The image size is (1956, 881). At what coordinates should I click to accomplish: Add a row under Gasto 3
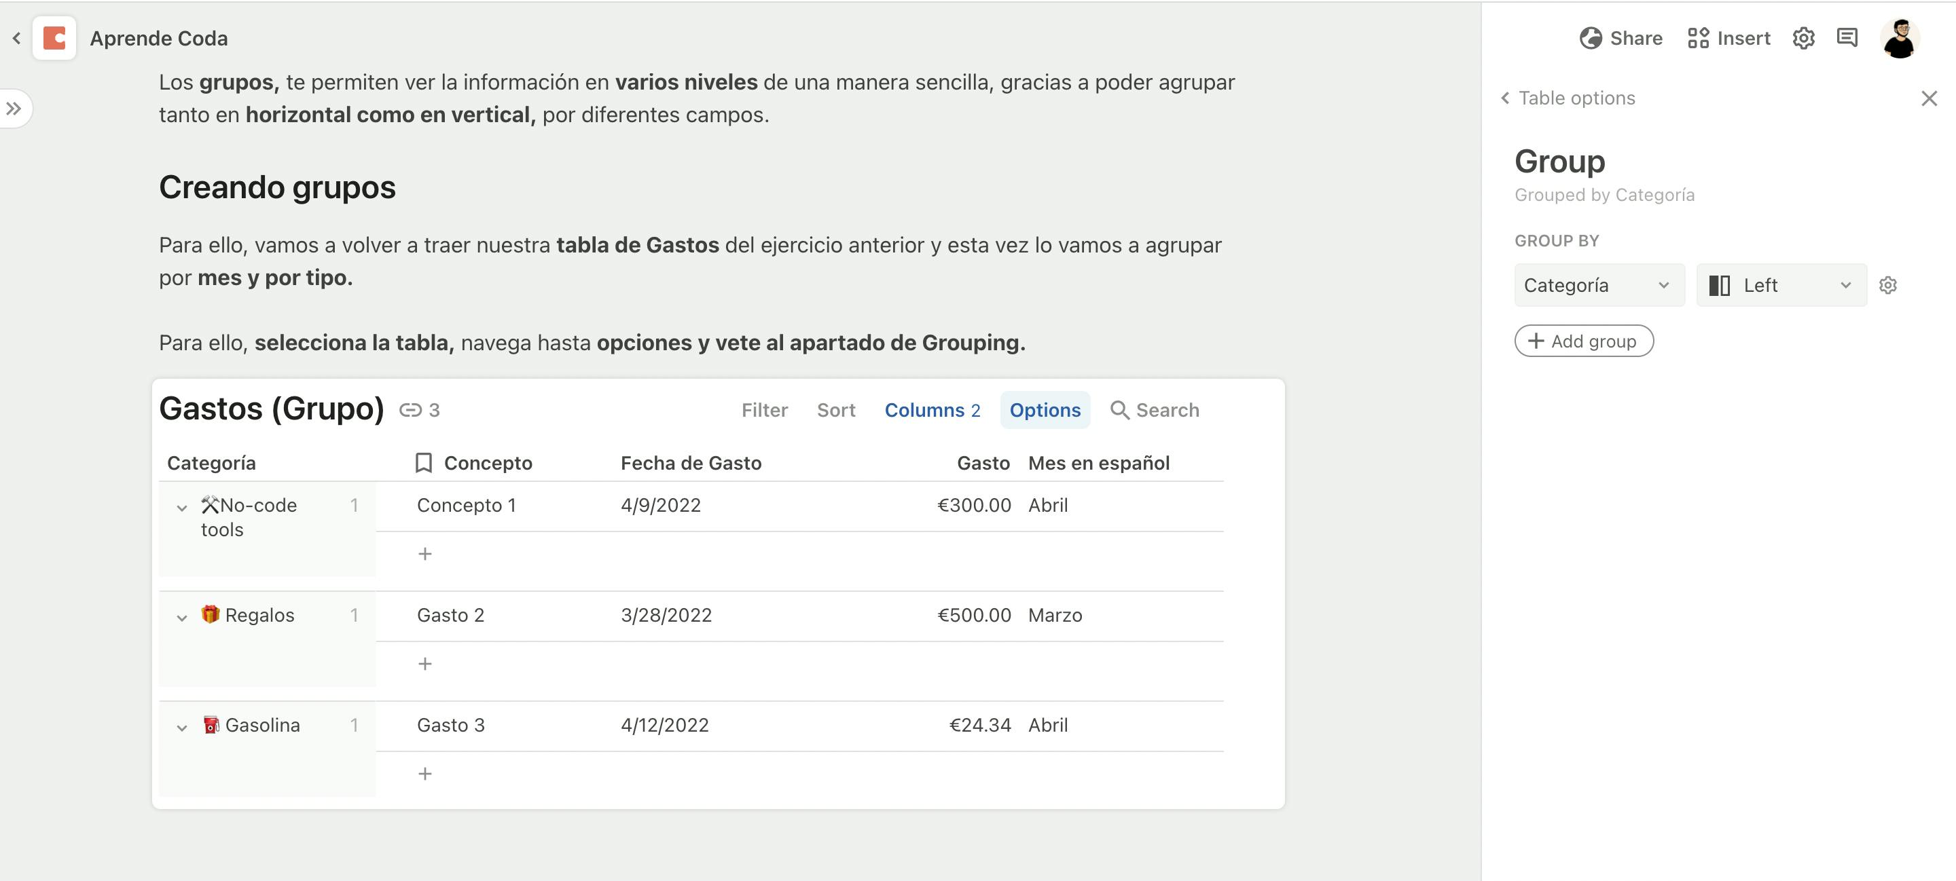click(x=425, y=774)
